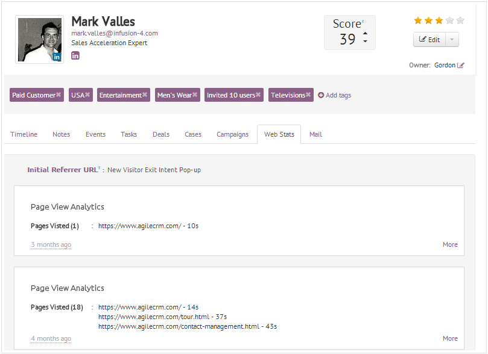Click the pencil icon next to owner Gordon

point(461,65)
